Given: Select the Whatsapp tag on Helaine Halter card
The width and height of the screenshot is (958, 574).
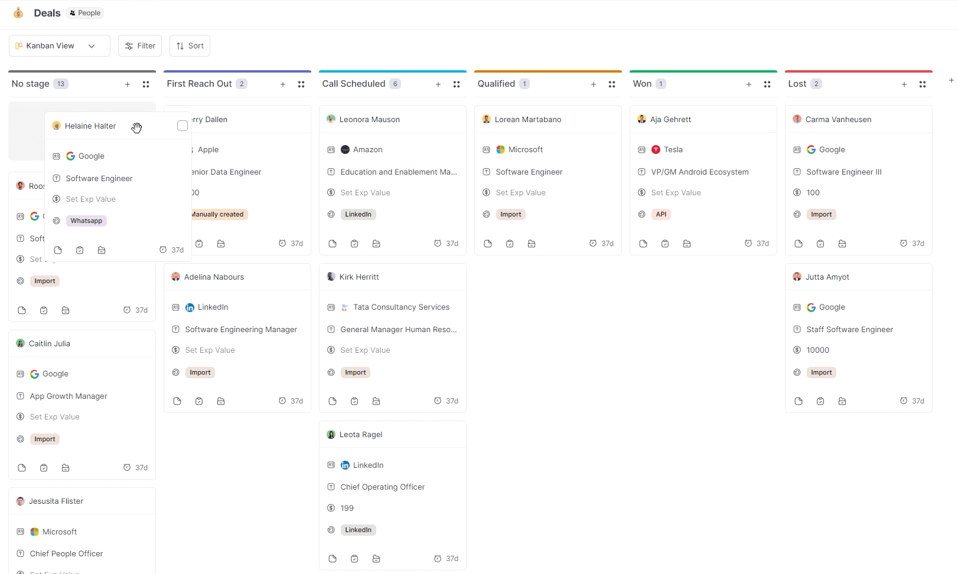Looking at the screenshot, I should [x=86, y=220].
